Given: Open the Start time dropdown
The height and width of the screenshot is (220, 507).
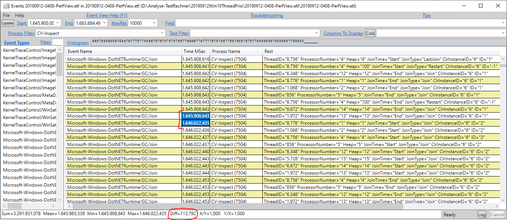Looking at the screenshot, I should [x=58, y=23].
